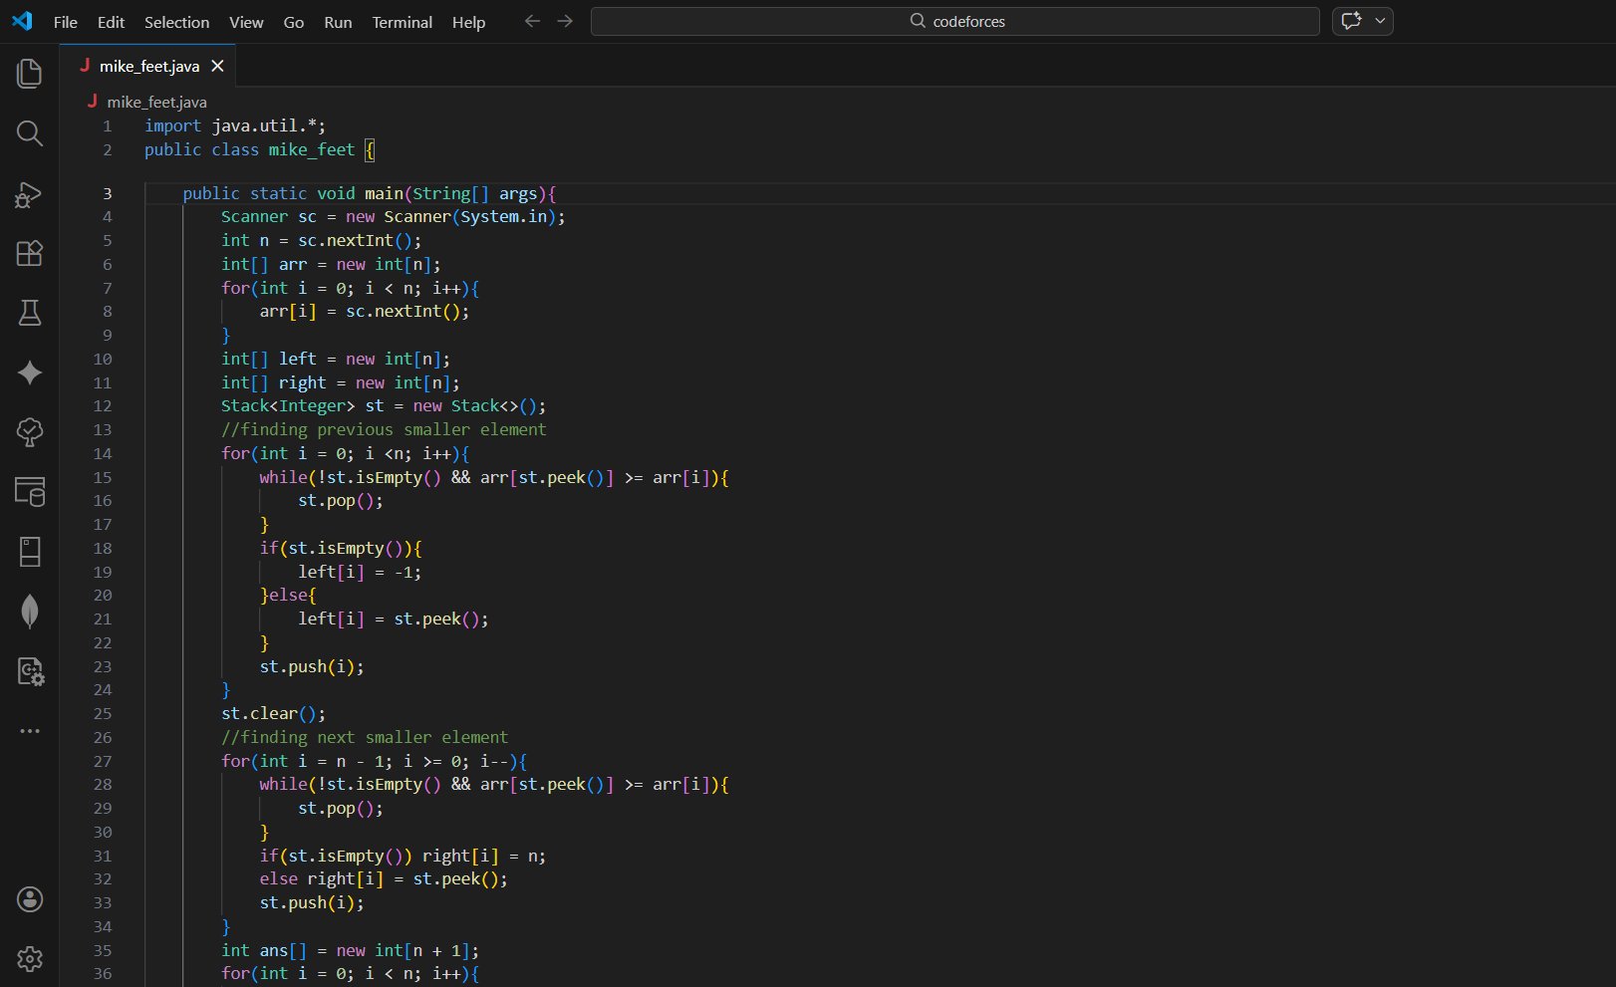Click the codeforces command center search box
Screen dimensions: 1616x987
click(x=954, y=21)
